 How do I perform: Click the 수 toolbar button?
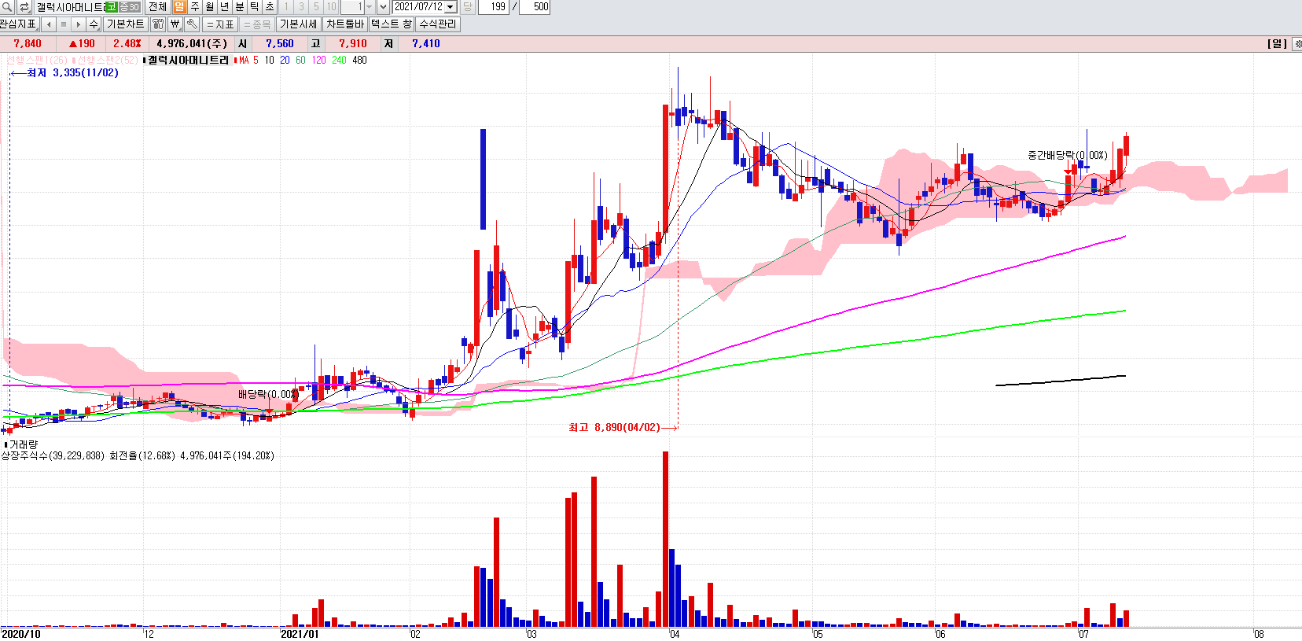pos(94,24)
